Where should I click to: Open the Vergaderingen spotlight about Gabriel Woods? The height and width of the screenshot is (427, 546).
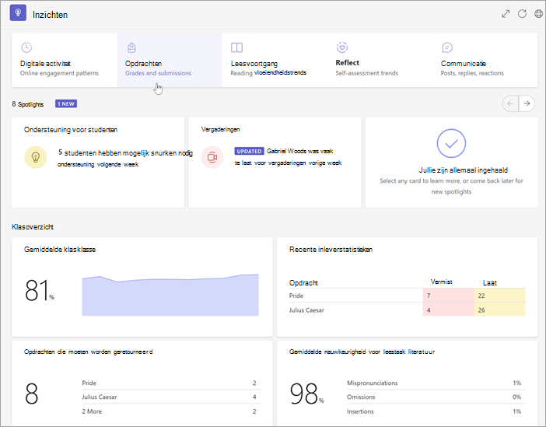(x=275, y=163)
